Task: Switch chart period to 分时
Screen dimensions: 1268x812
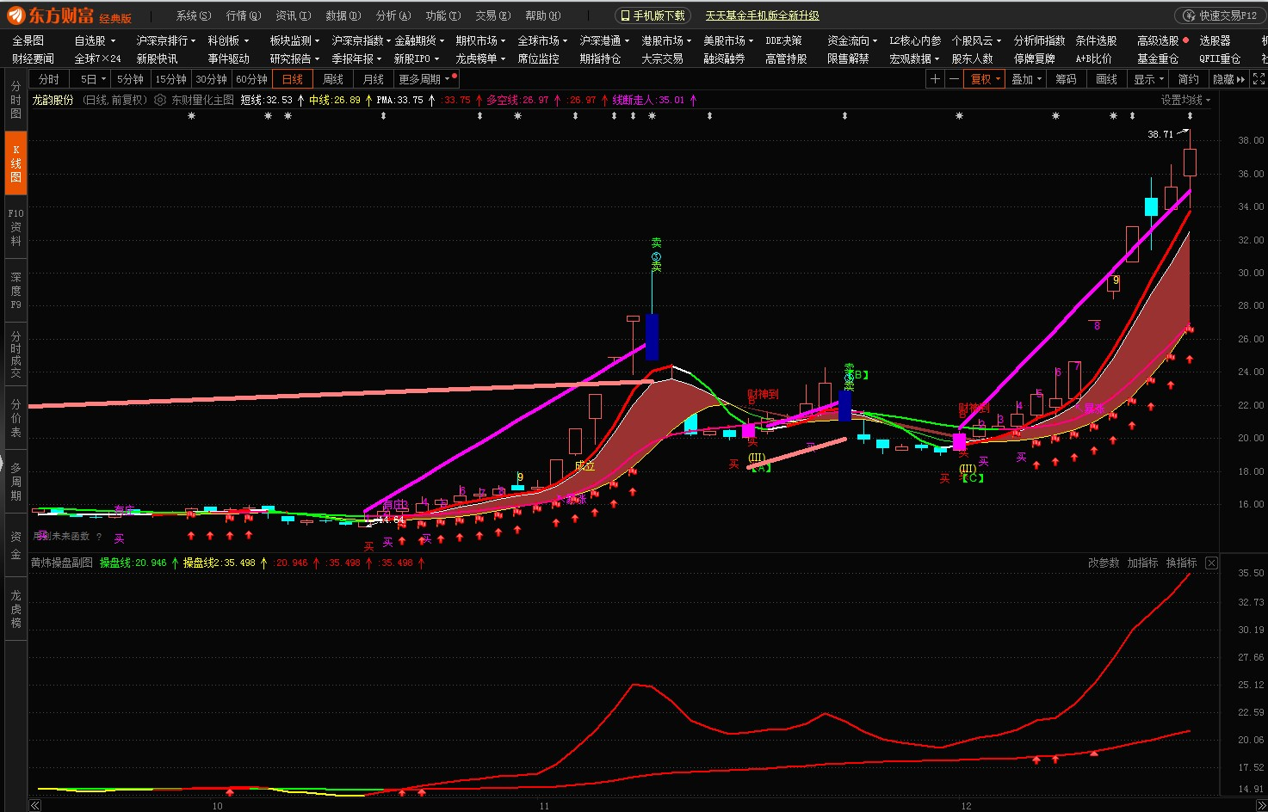Action: click(x=50, y=79)
